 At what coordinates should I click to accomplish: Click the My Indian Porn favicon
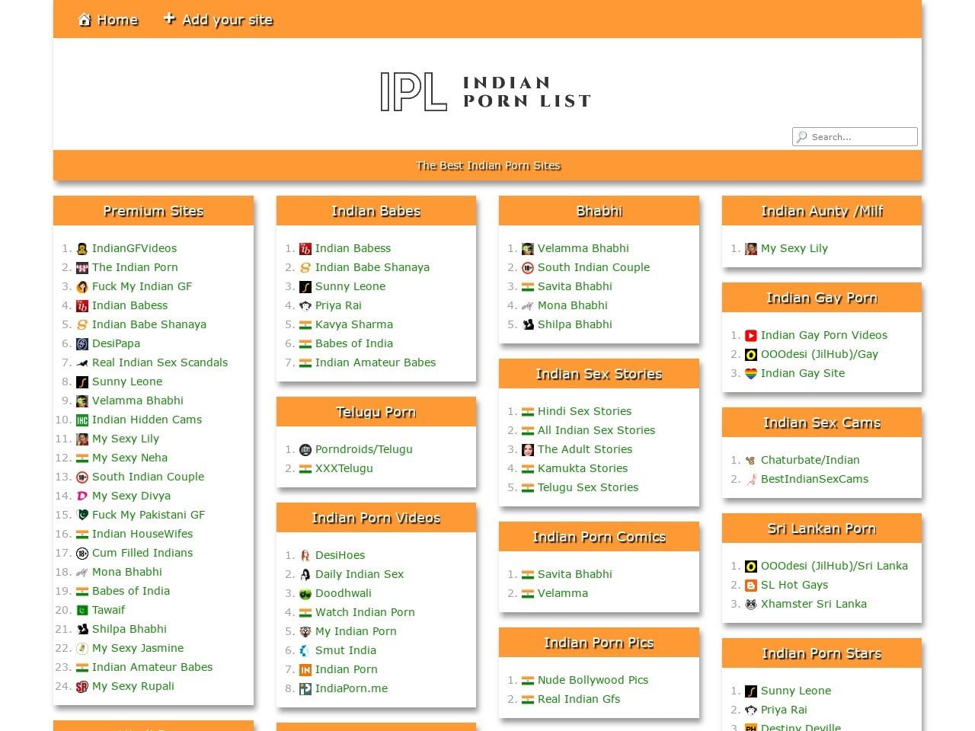[x=305, y=632]
